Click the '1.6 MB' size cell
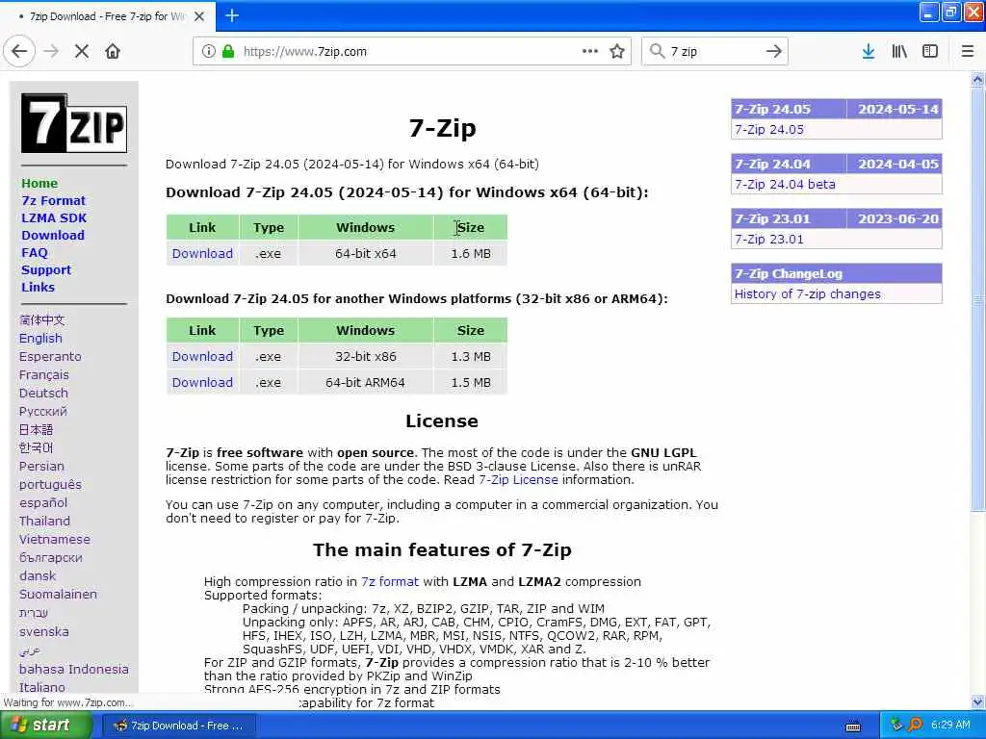 coord(470,253)
